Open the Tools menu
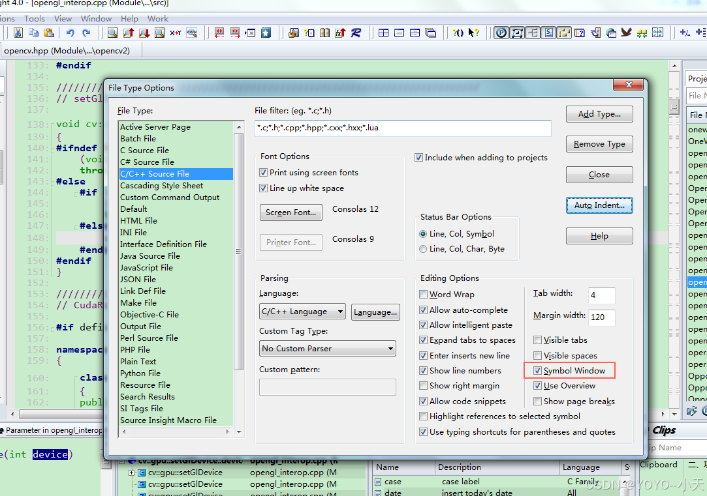The height and width of the screenshot is (496, 707). pos(35,18)
